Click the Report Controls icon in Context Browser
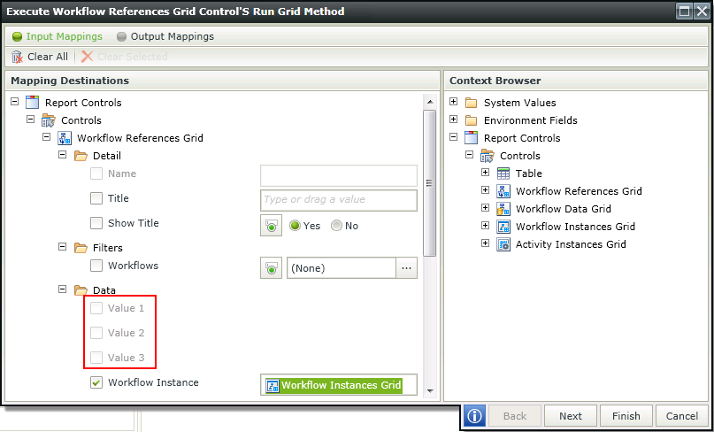Viewport: 714px width, 432px height. (x=472, y=138)
